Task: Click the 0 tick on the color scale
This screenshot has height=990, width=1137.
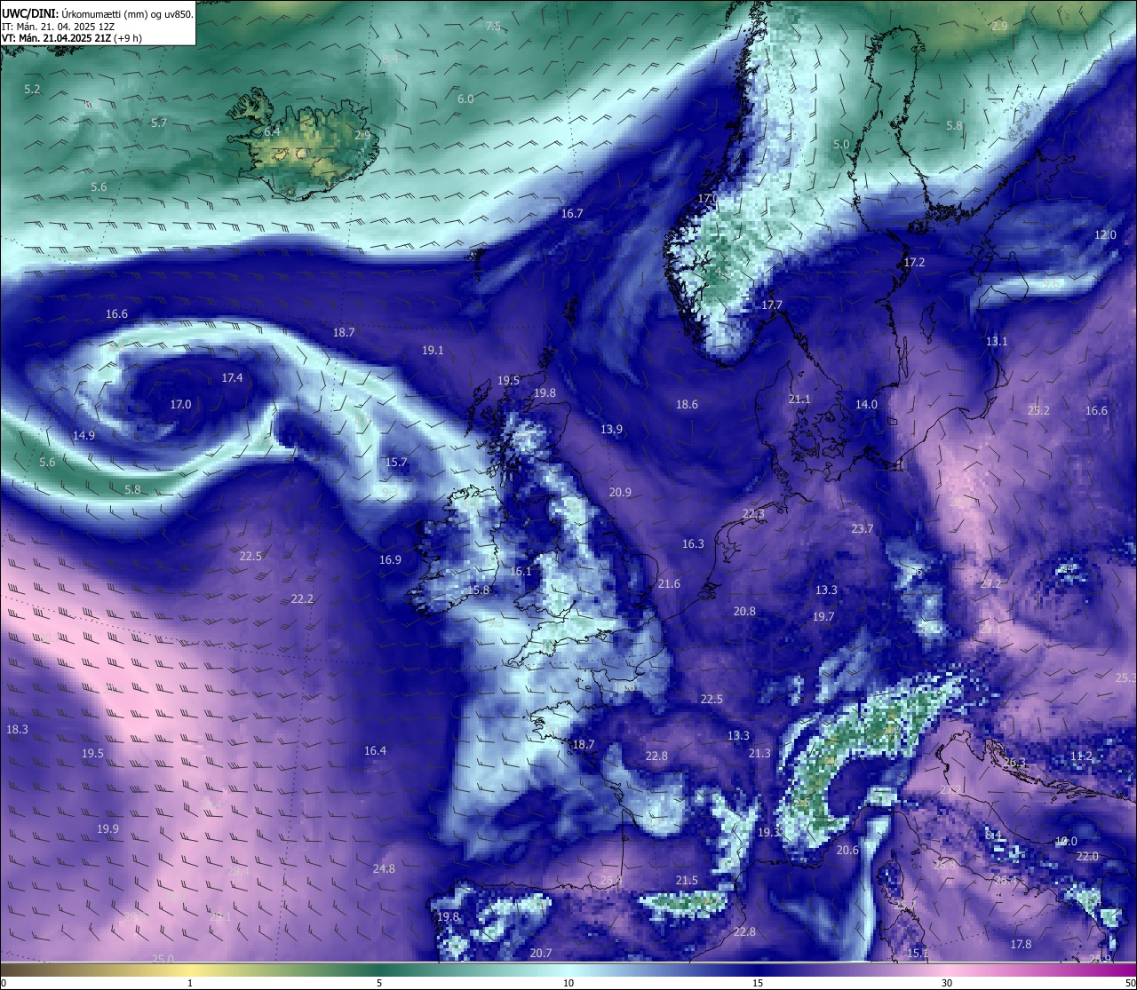Action: (x=4, y=983)
